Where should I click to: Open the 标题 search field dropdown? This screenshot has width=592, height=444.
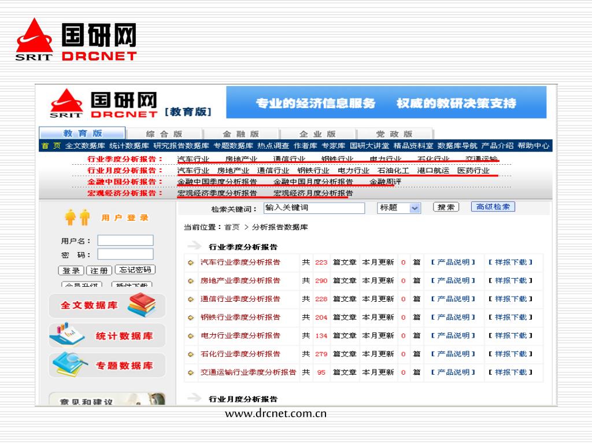click(399, 208)
